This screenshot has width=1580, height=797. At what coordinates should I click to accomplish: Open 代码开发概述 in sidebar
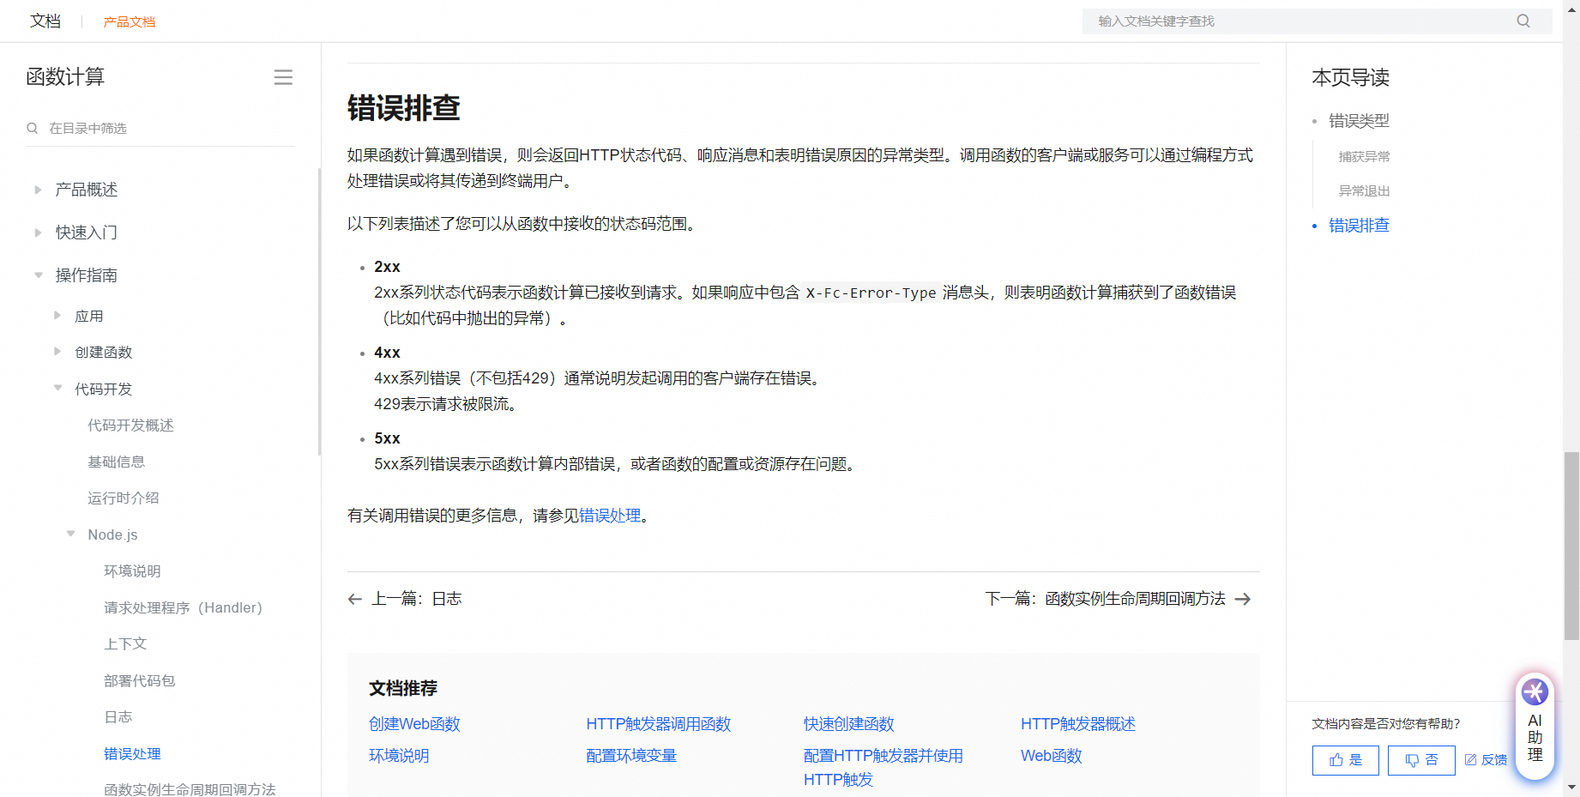tap(130, 426)
